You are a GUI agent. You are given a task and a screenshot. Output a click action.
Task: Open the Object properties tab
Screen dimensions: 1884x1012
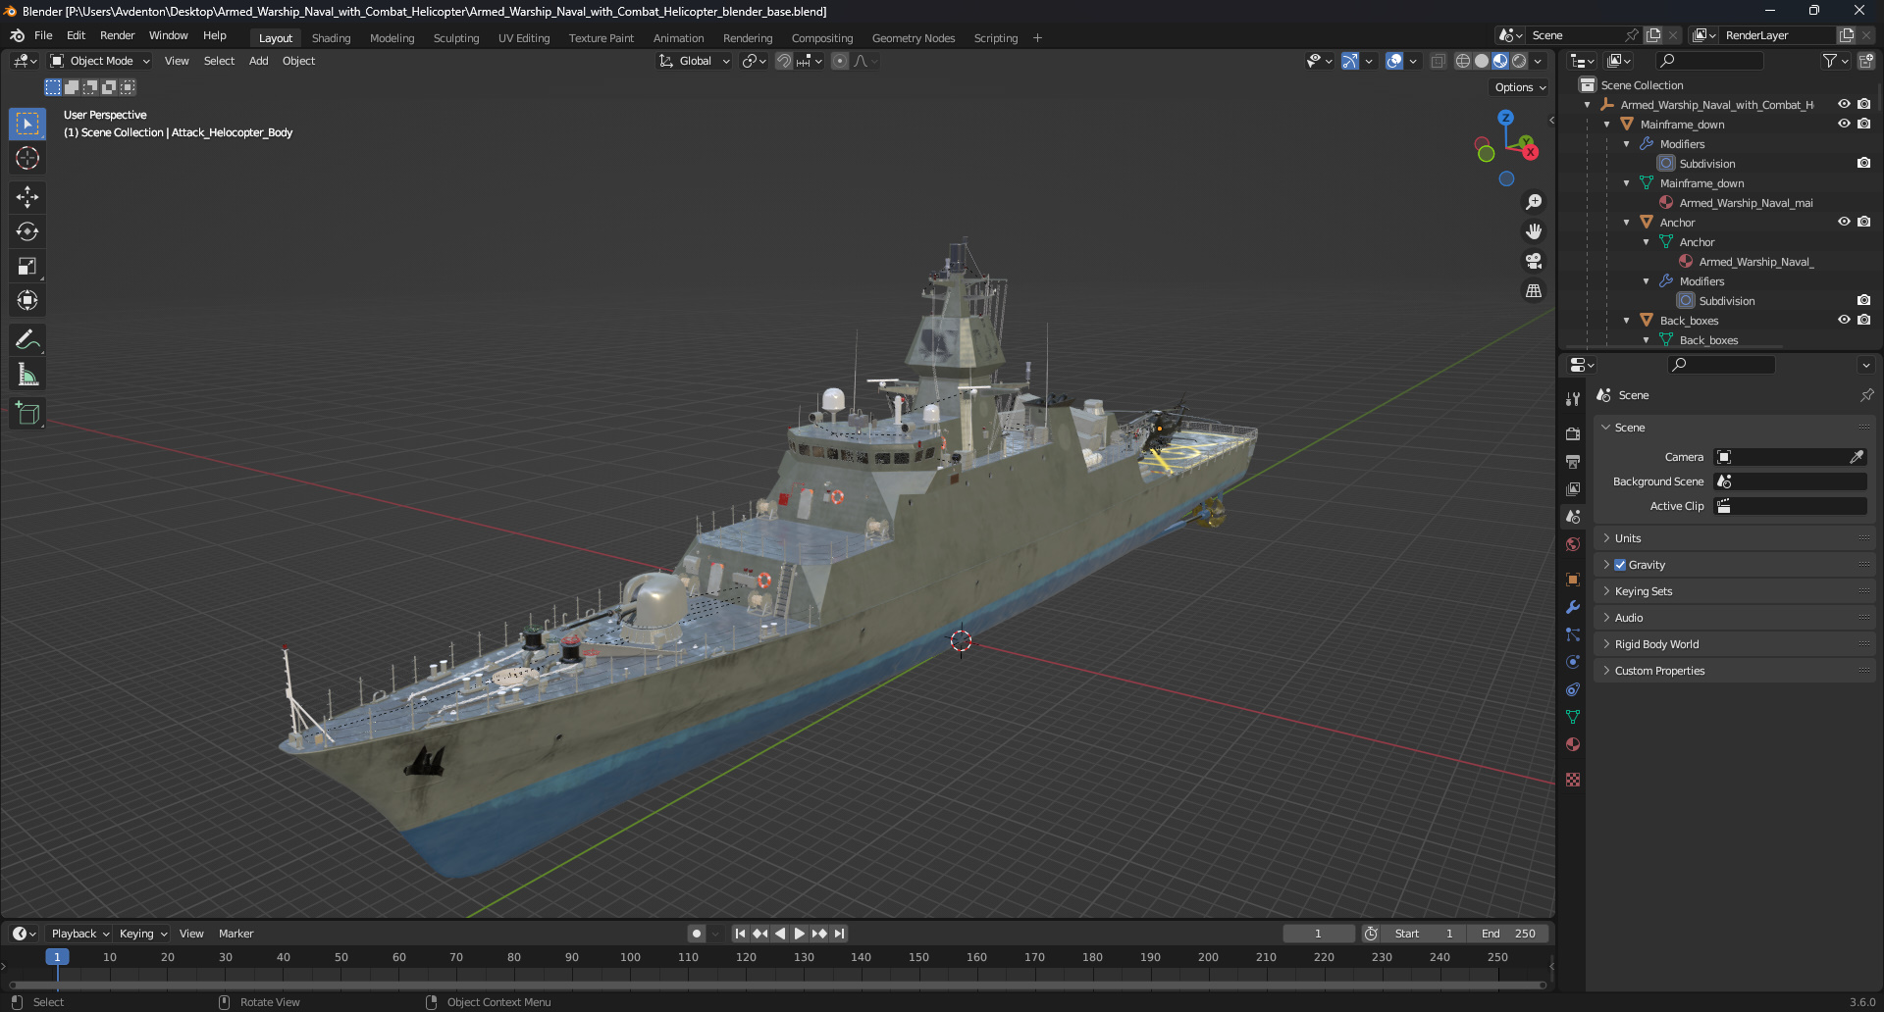1573,580
